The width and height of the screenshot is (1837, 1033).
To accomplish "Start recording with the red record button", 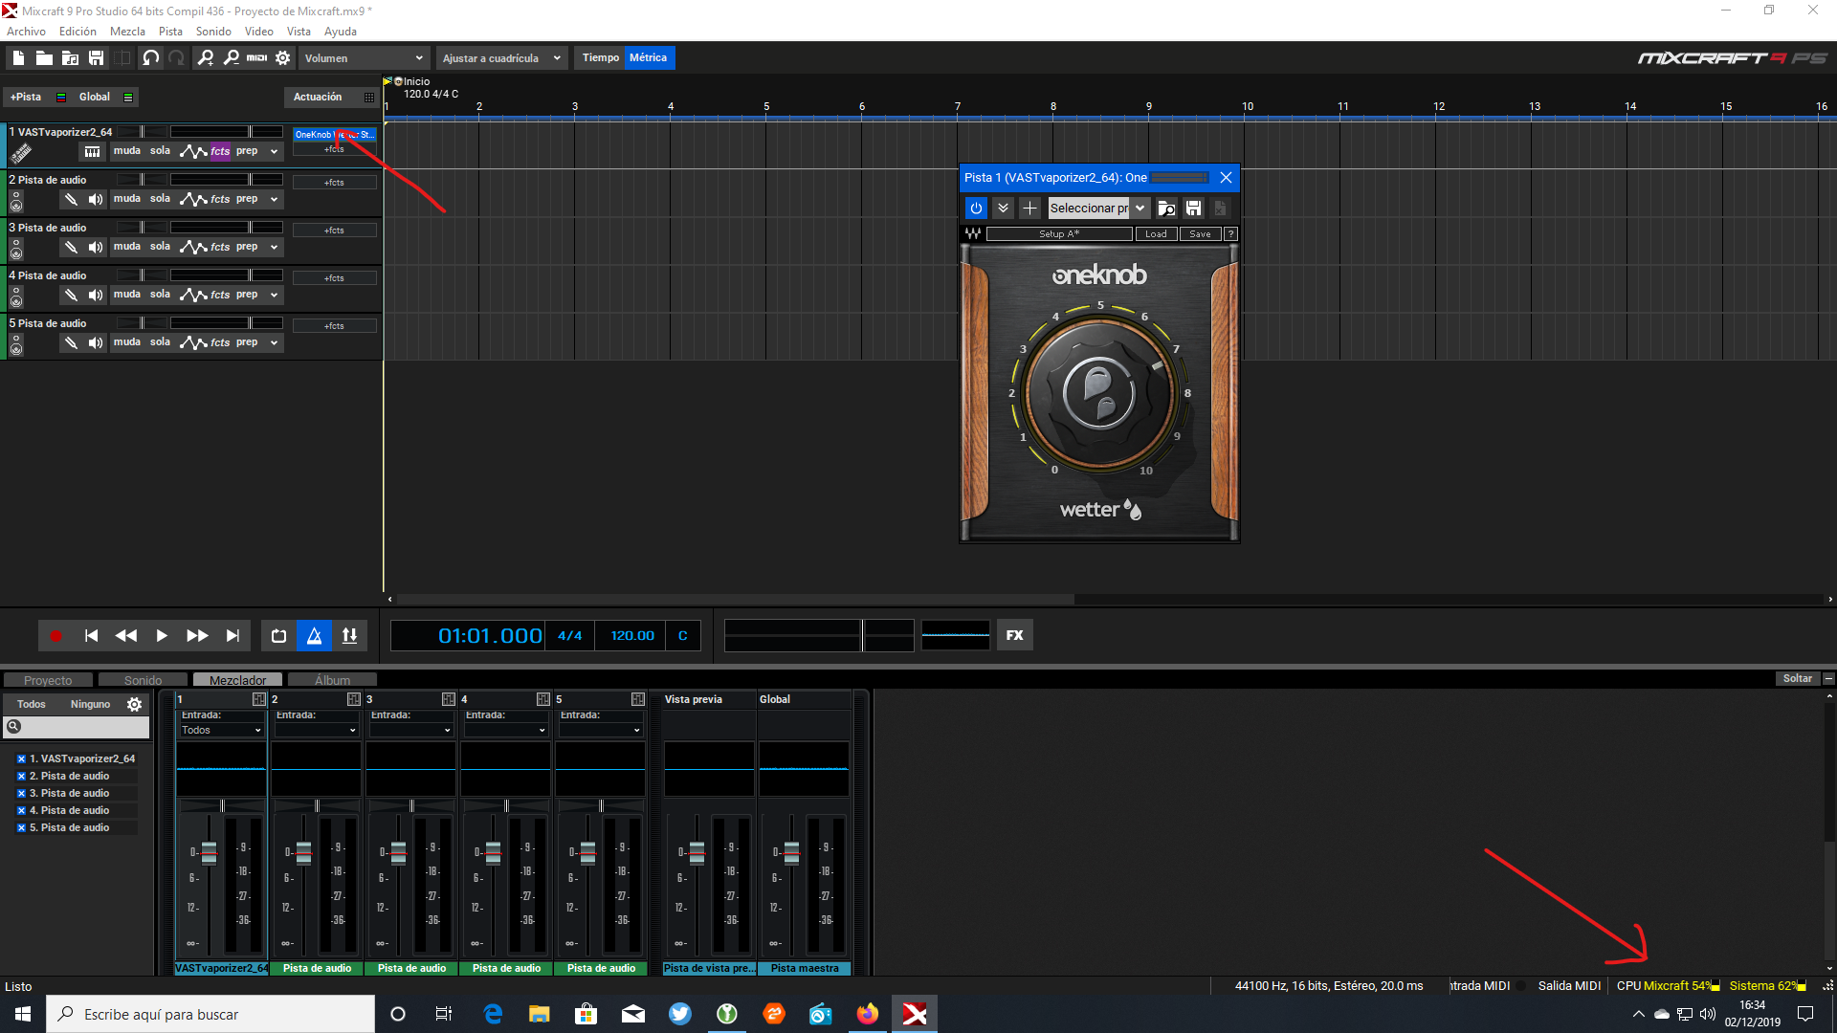I will tap(55, 635).
